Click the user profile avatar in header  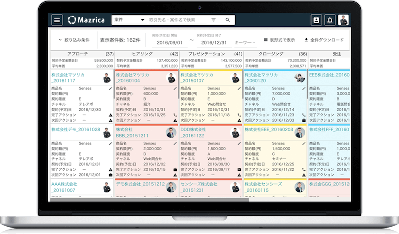344,20
